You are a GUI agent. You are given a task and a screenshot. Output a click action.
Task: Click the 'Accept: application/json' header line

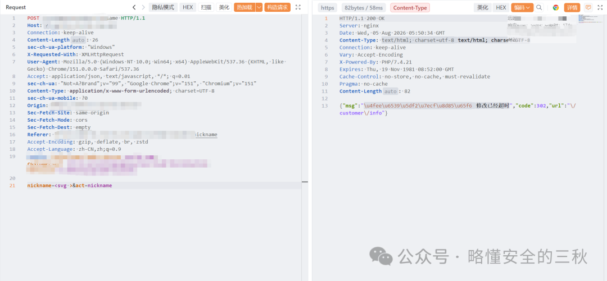click(x=109, y=76)
